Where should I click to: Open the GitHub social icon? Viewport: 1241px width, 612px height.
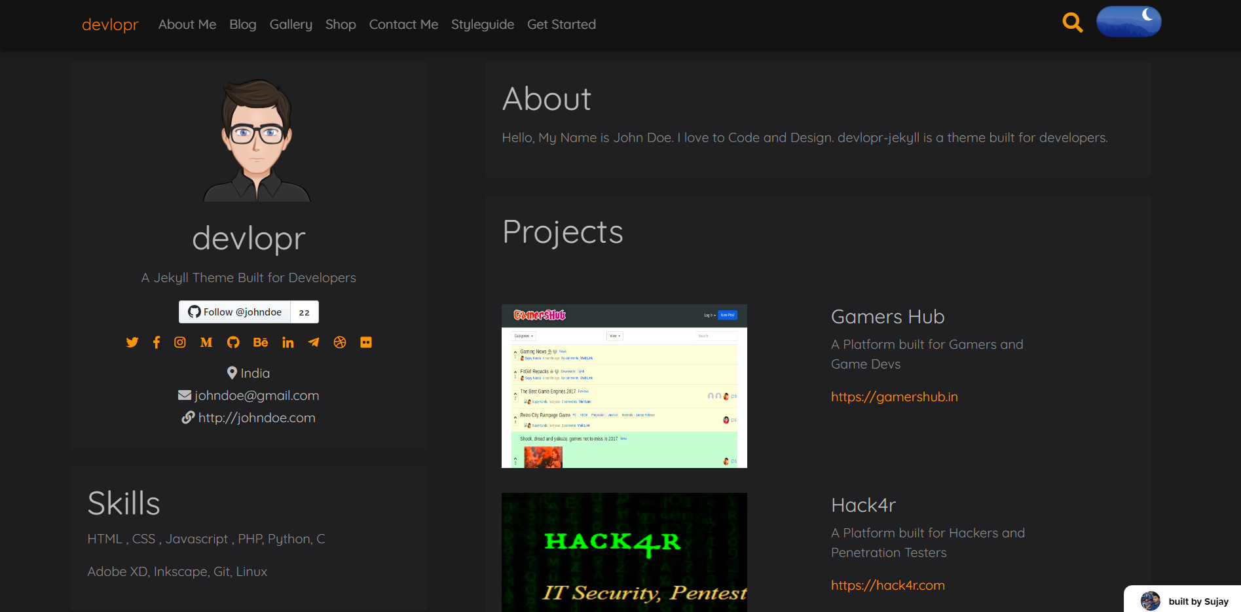[233, 342]
